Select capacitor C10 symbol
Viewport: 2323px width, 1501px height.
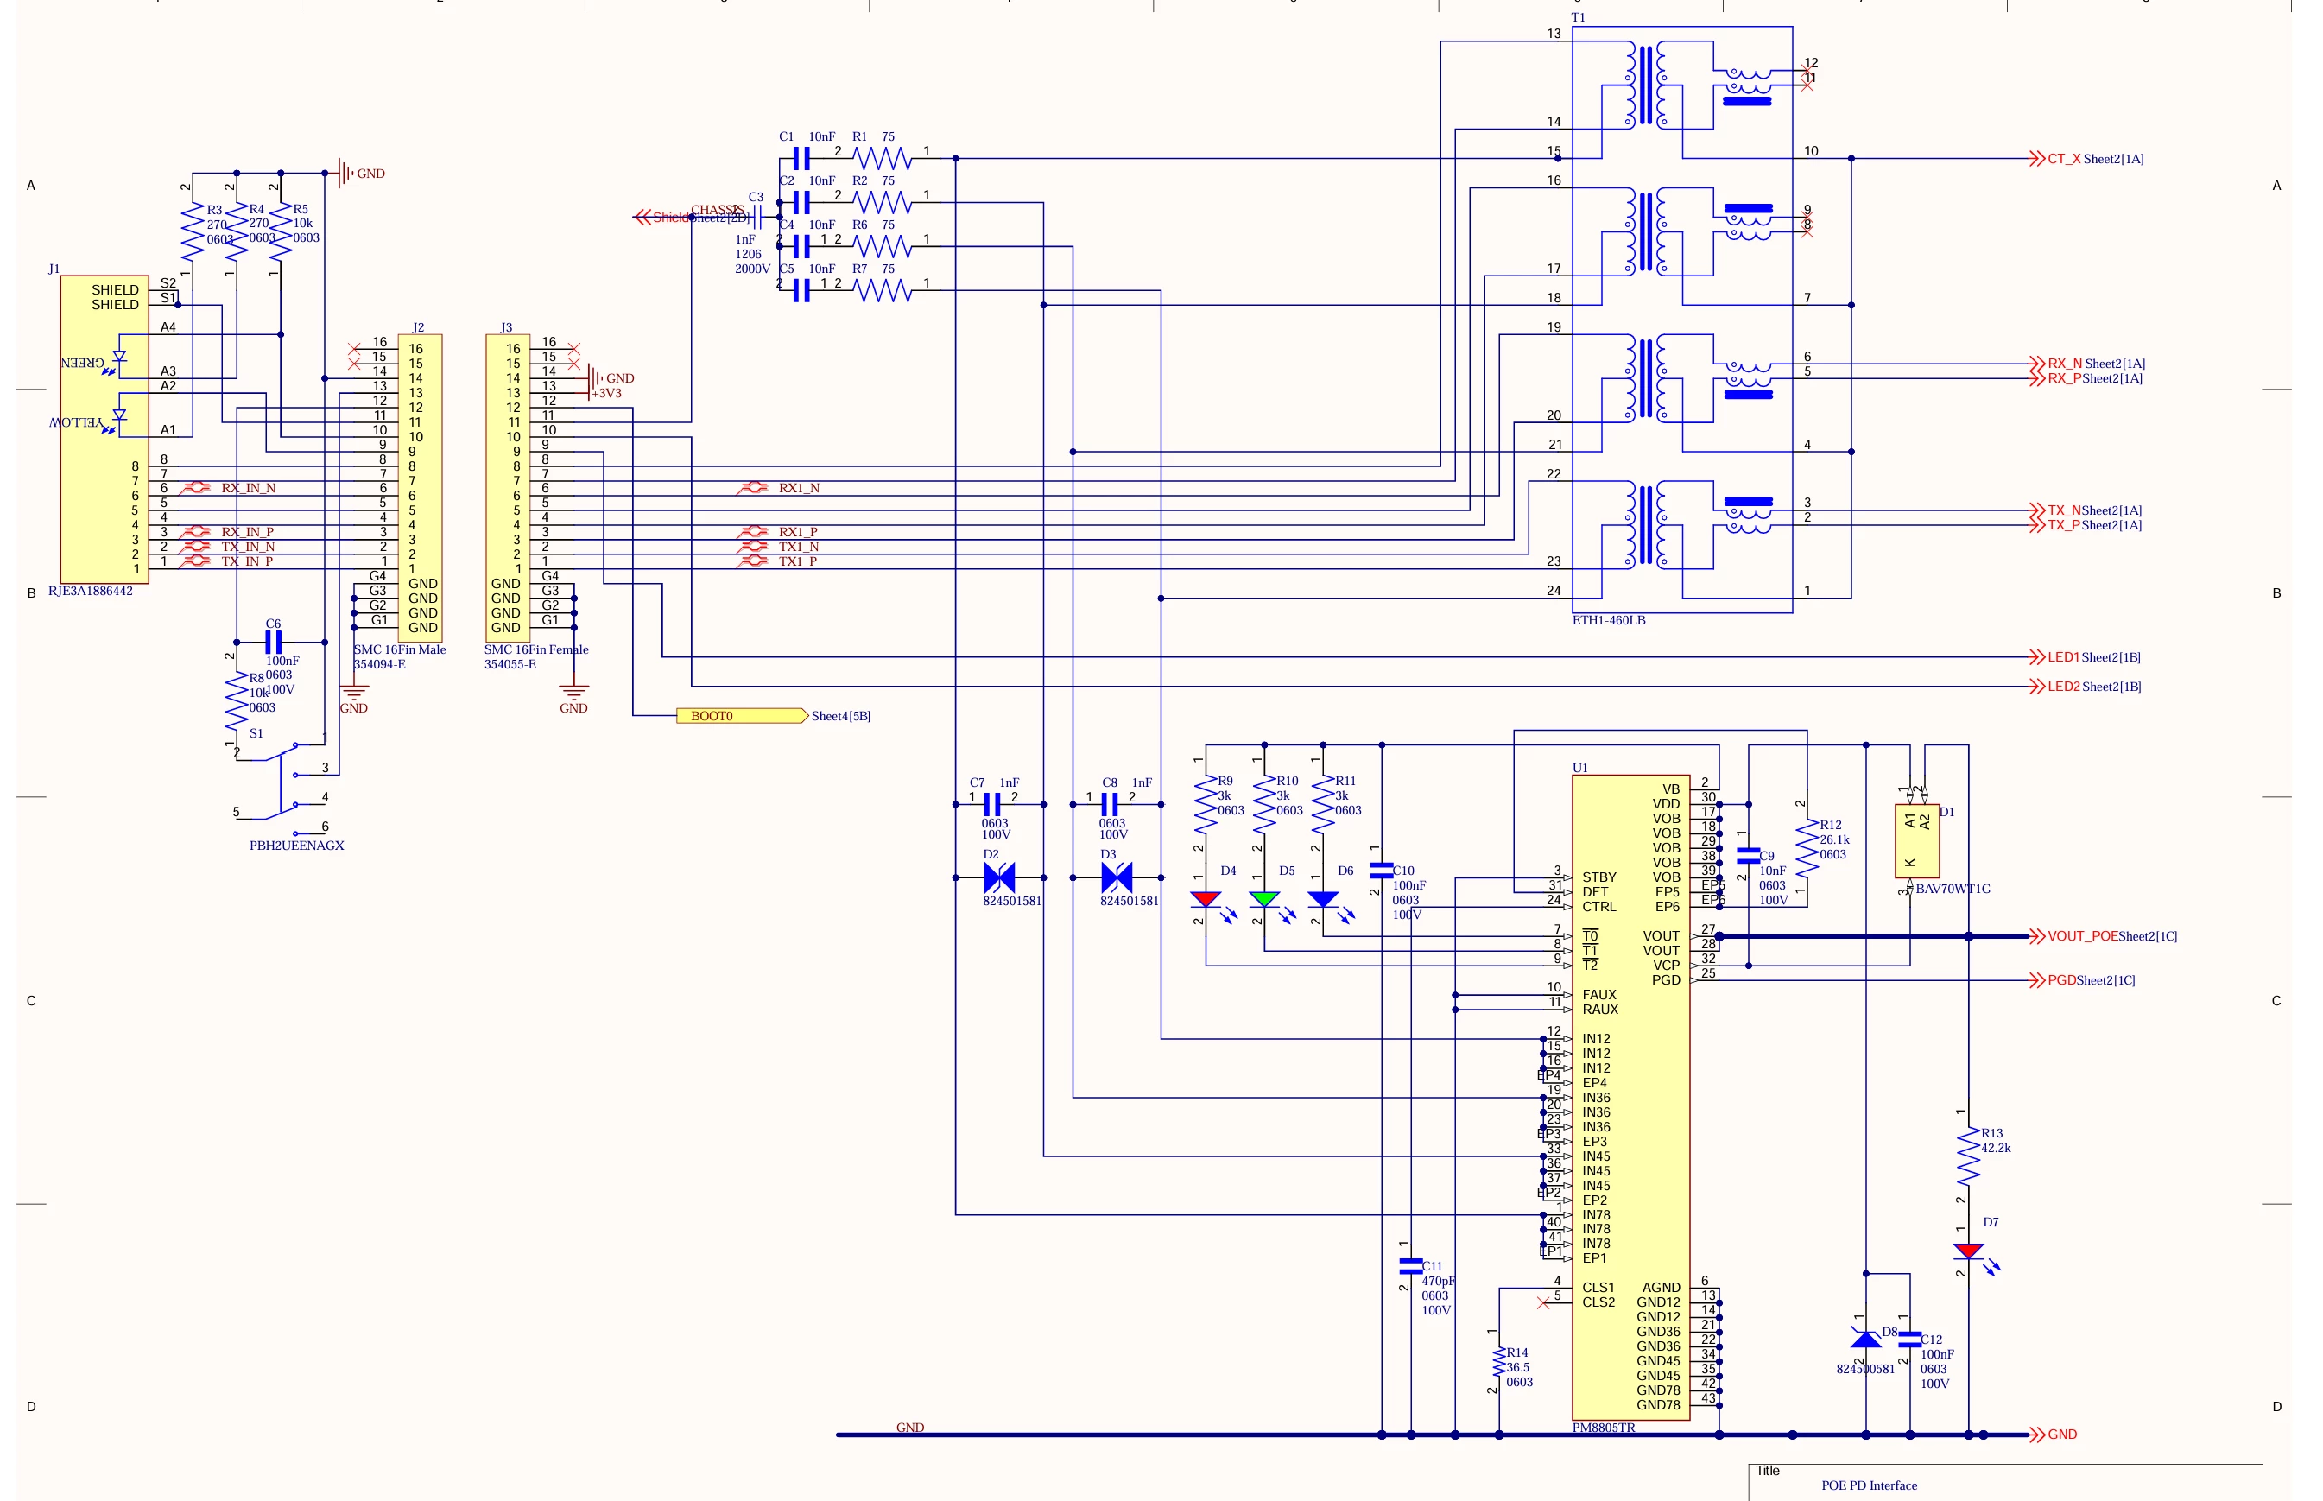1381,871
